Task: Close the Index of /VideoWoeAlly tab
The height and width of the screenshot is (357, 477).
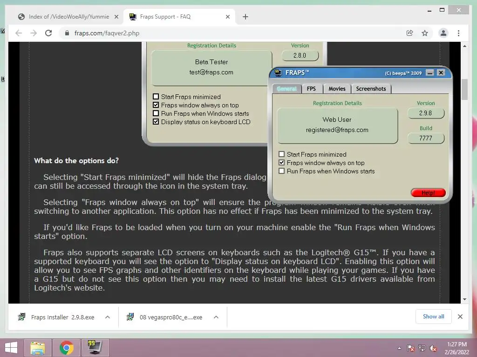Action: pyautogui.click(x=116, y=17)
